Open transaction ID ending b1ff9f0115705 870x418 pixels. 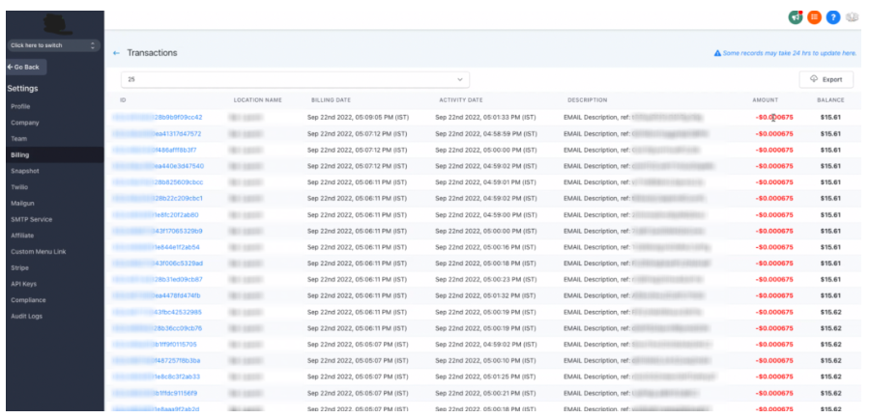(155, 344)
